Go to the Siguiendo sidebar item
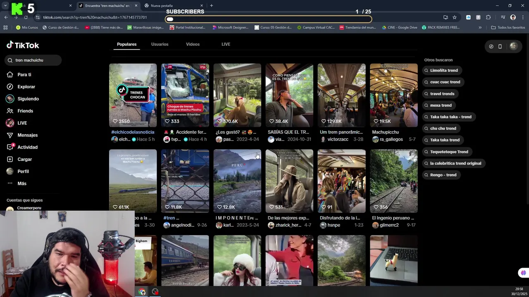Screen dimensions: 529x297 tap(23, 99)
